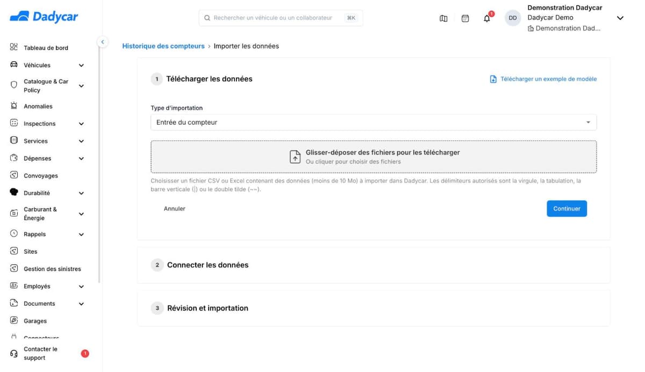The height and width of the screenshot is (372, 645).
Task: Click the Catalogue & Car Policy shield icon
Action: [14, 85]
